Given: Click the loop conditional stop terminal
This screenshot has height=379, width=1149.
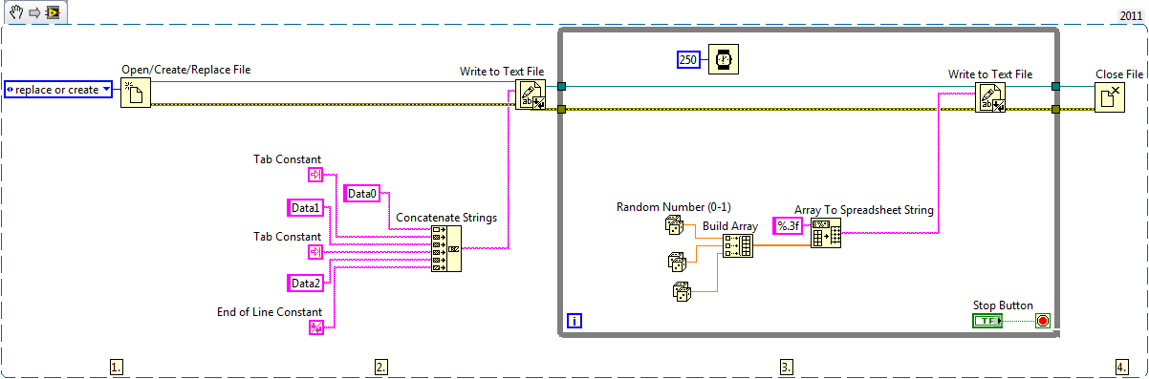Looking at the screenshot, I should pyautogui.click(x=1043, y=321).
